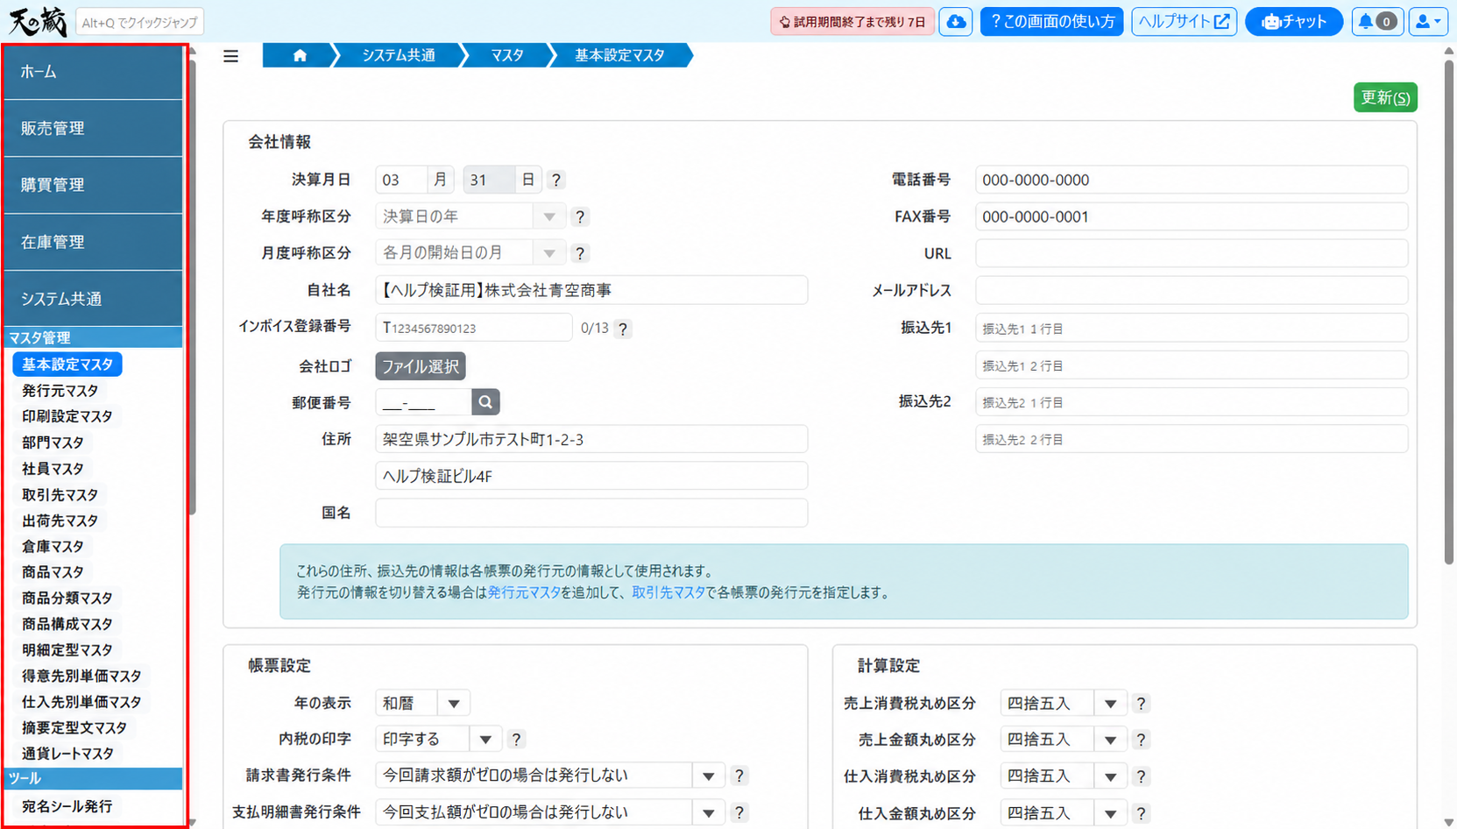Viewport: 1457px width, 829px height.
Task: Click the green 更新(S) button
Action: (1385, 97)
